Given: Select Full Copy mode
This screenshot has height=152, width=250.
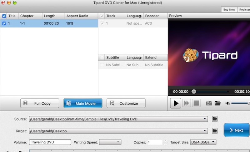Looking at the screenshot, I should pos(40,103).
